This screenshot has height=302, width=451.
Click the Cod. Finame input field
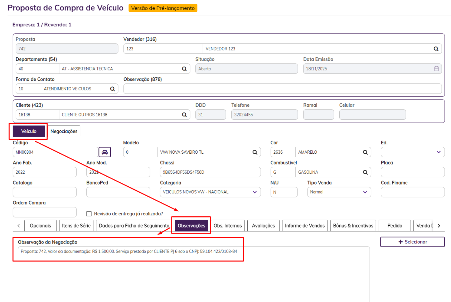pos(413,192)
